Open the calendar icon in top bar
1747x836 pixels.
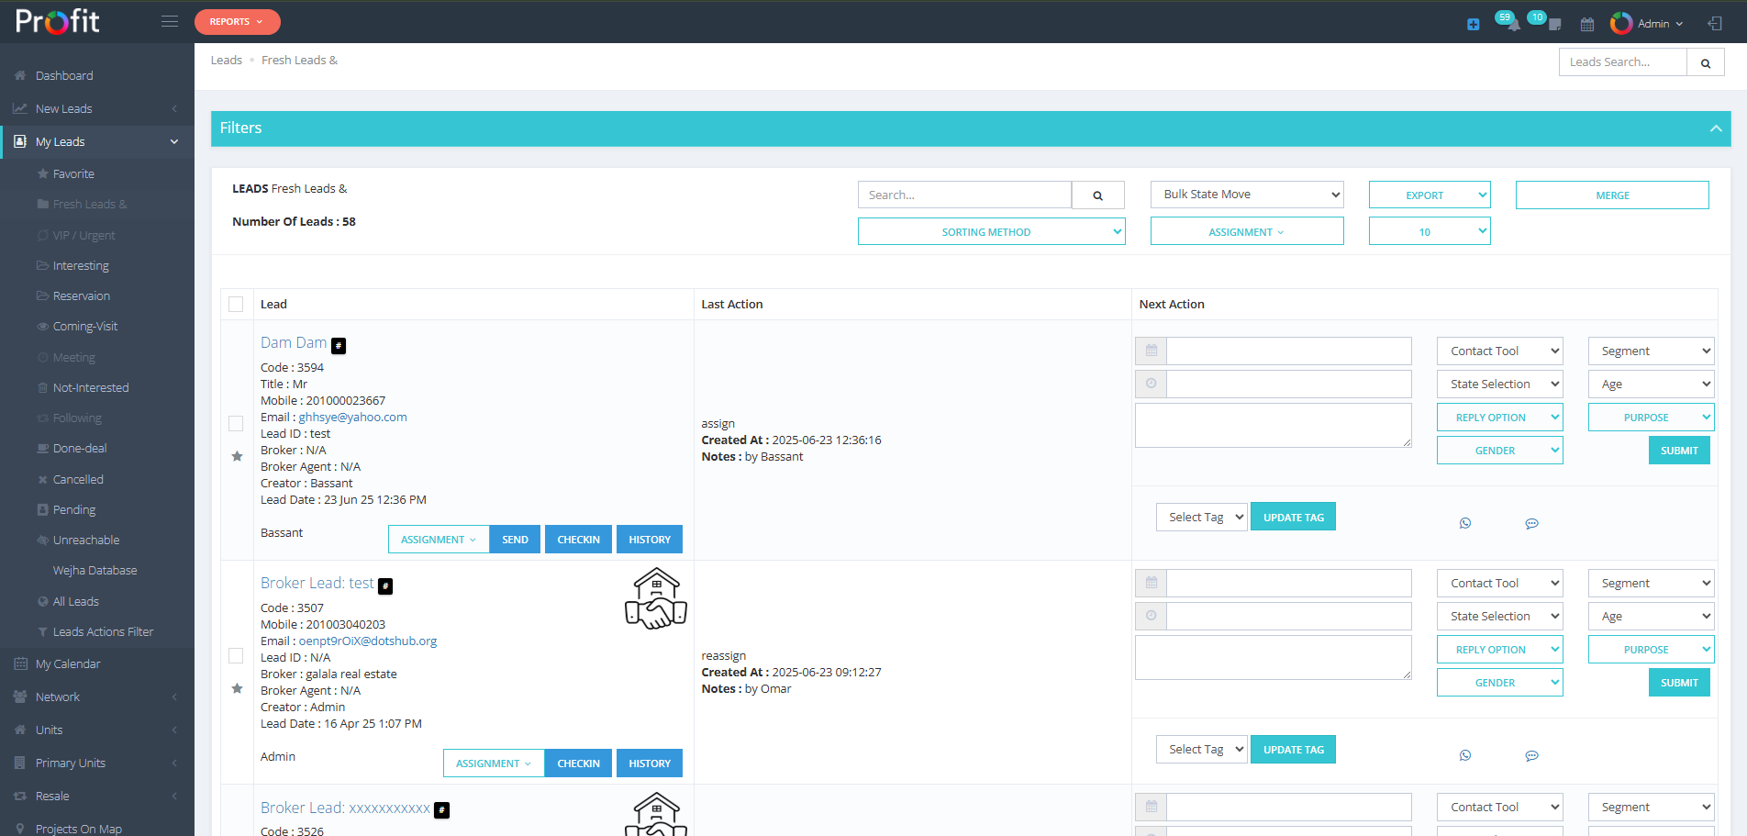click(1587, 22)
